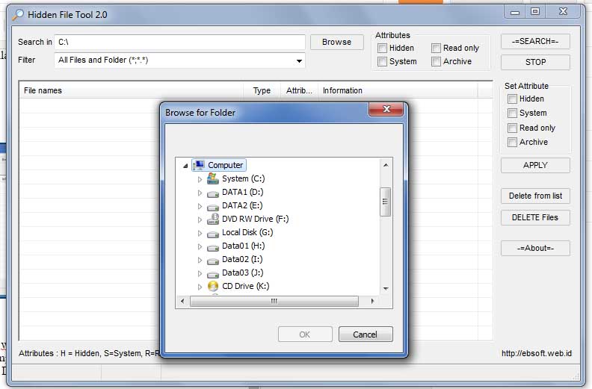
Task: Click the STOP button
Action: click(x=535, y=62)
